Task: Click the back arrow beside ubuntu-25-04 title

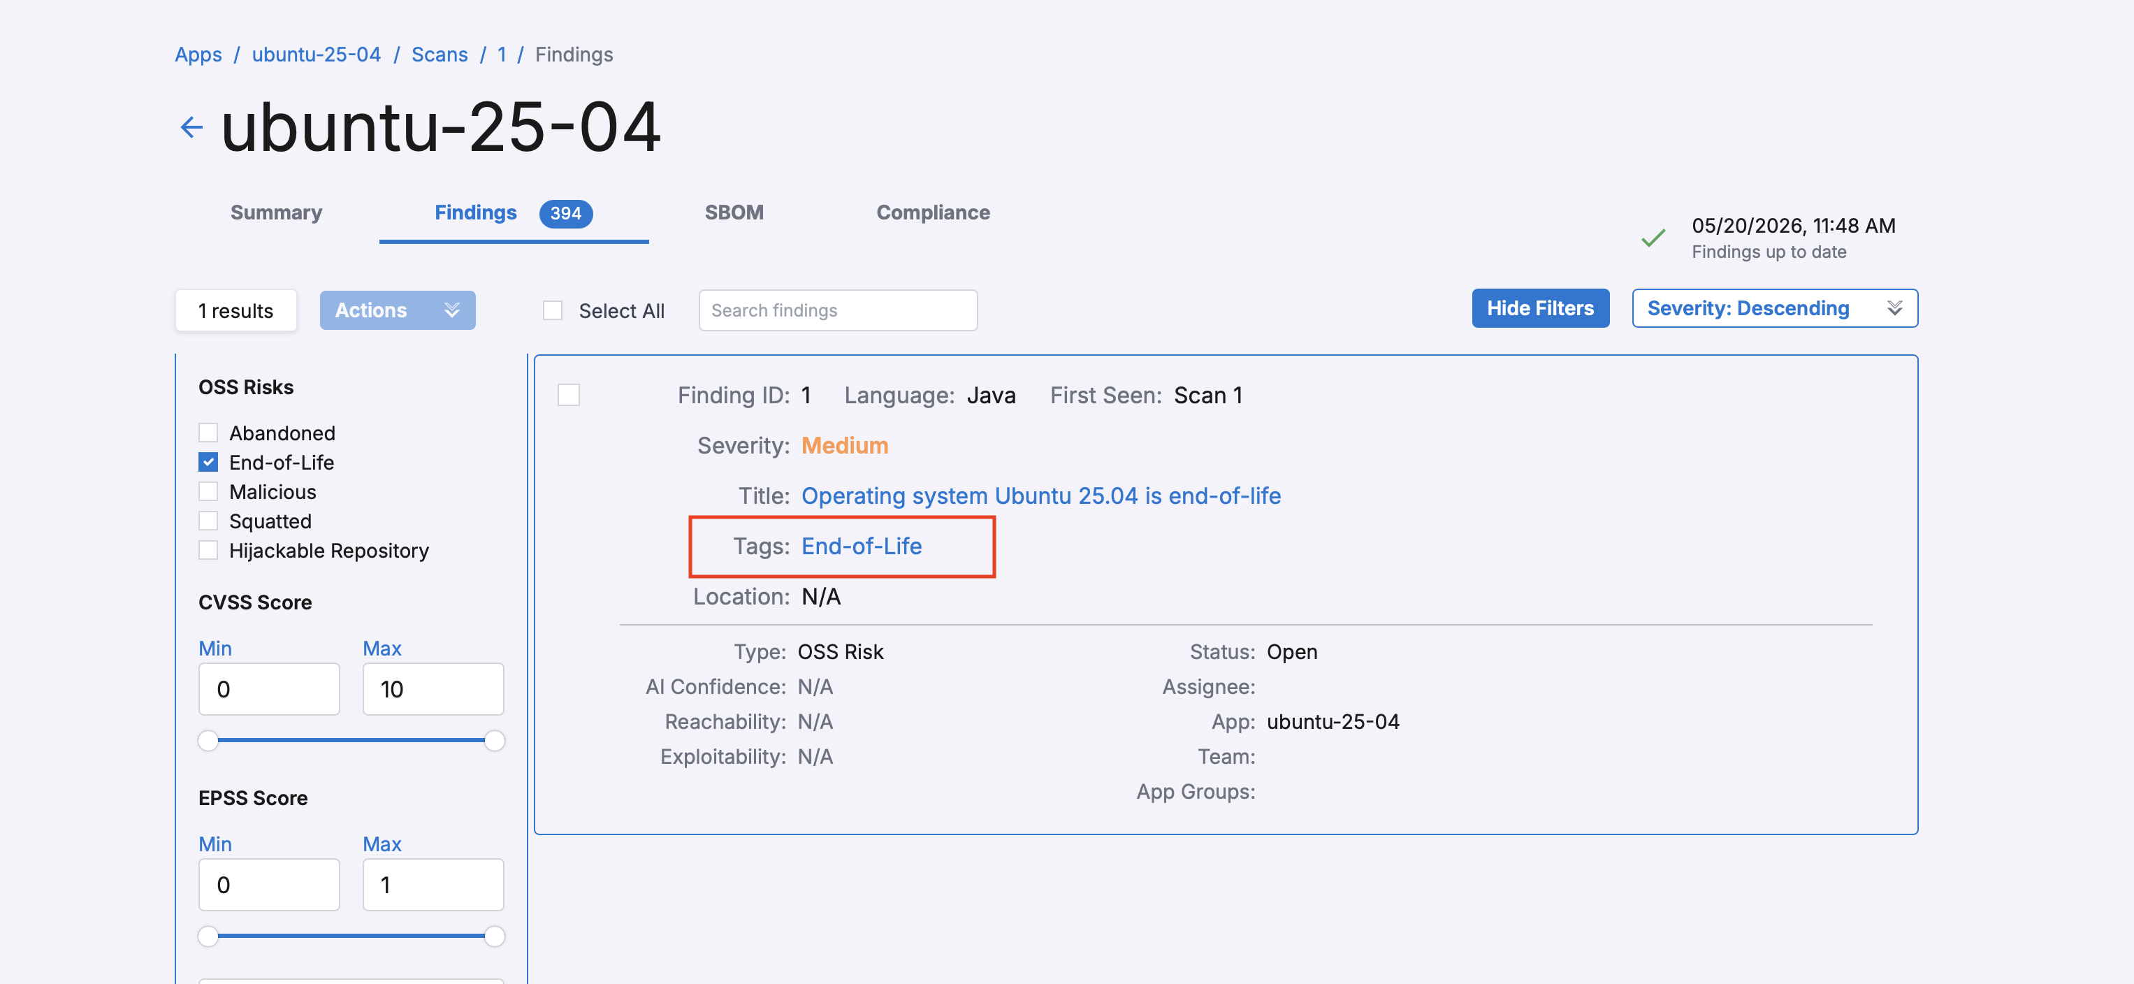Action: (x=191, y=128)
